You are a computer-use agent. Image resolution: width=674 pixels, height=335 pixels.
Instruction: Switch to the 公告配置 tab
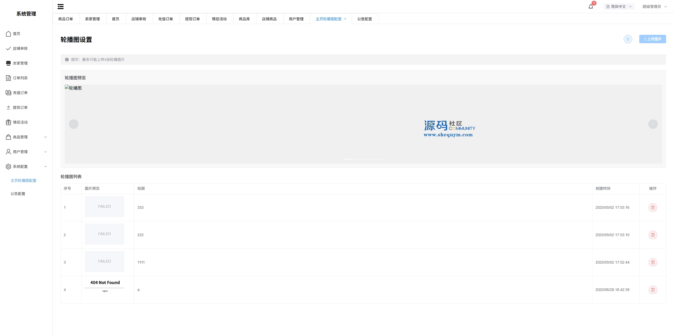(x=365, y=19)
